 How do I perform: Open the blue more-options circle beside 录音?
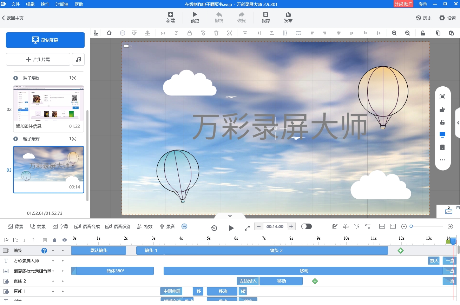[184, 226]
